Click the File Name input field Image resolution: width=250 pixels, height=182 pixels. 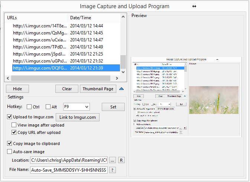69,170
